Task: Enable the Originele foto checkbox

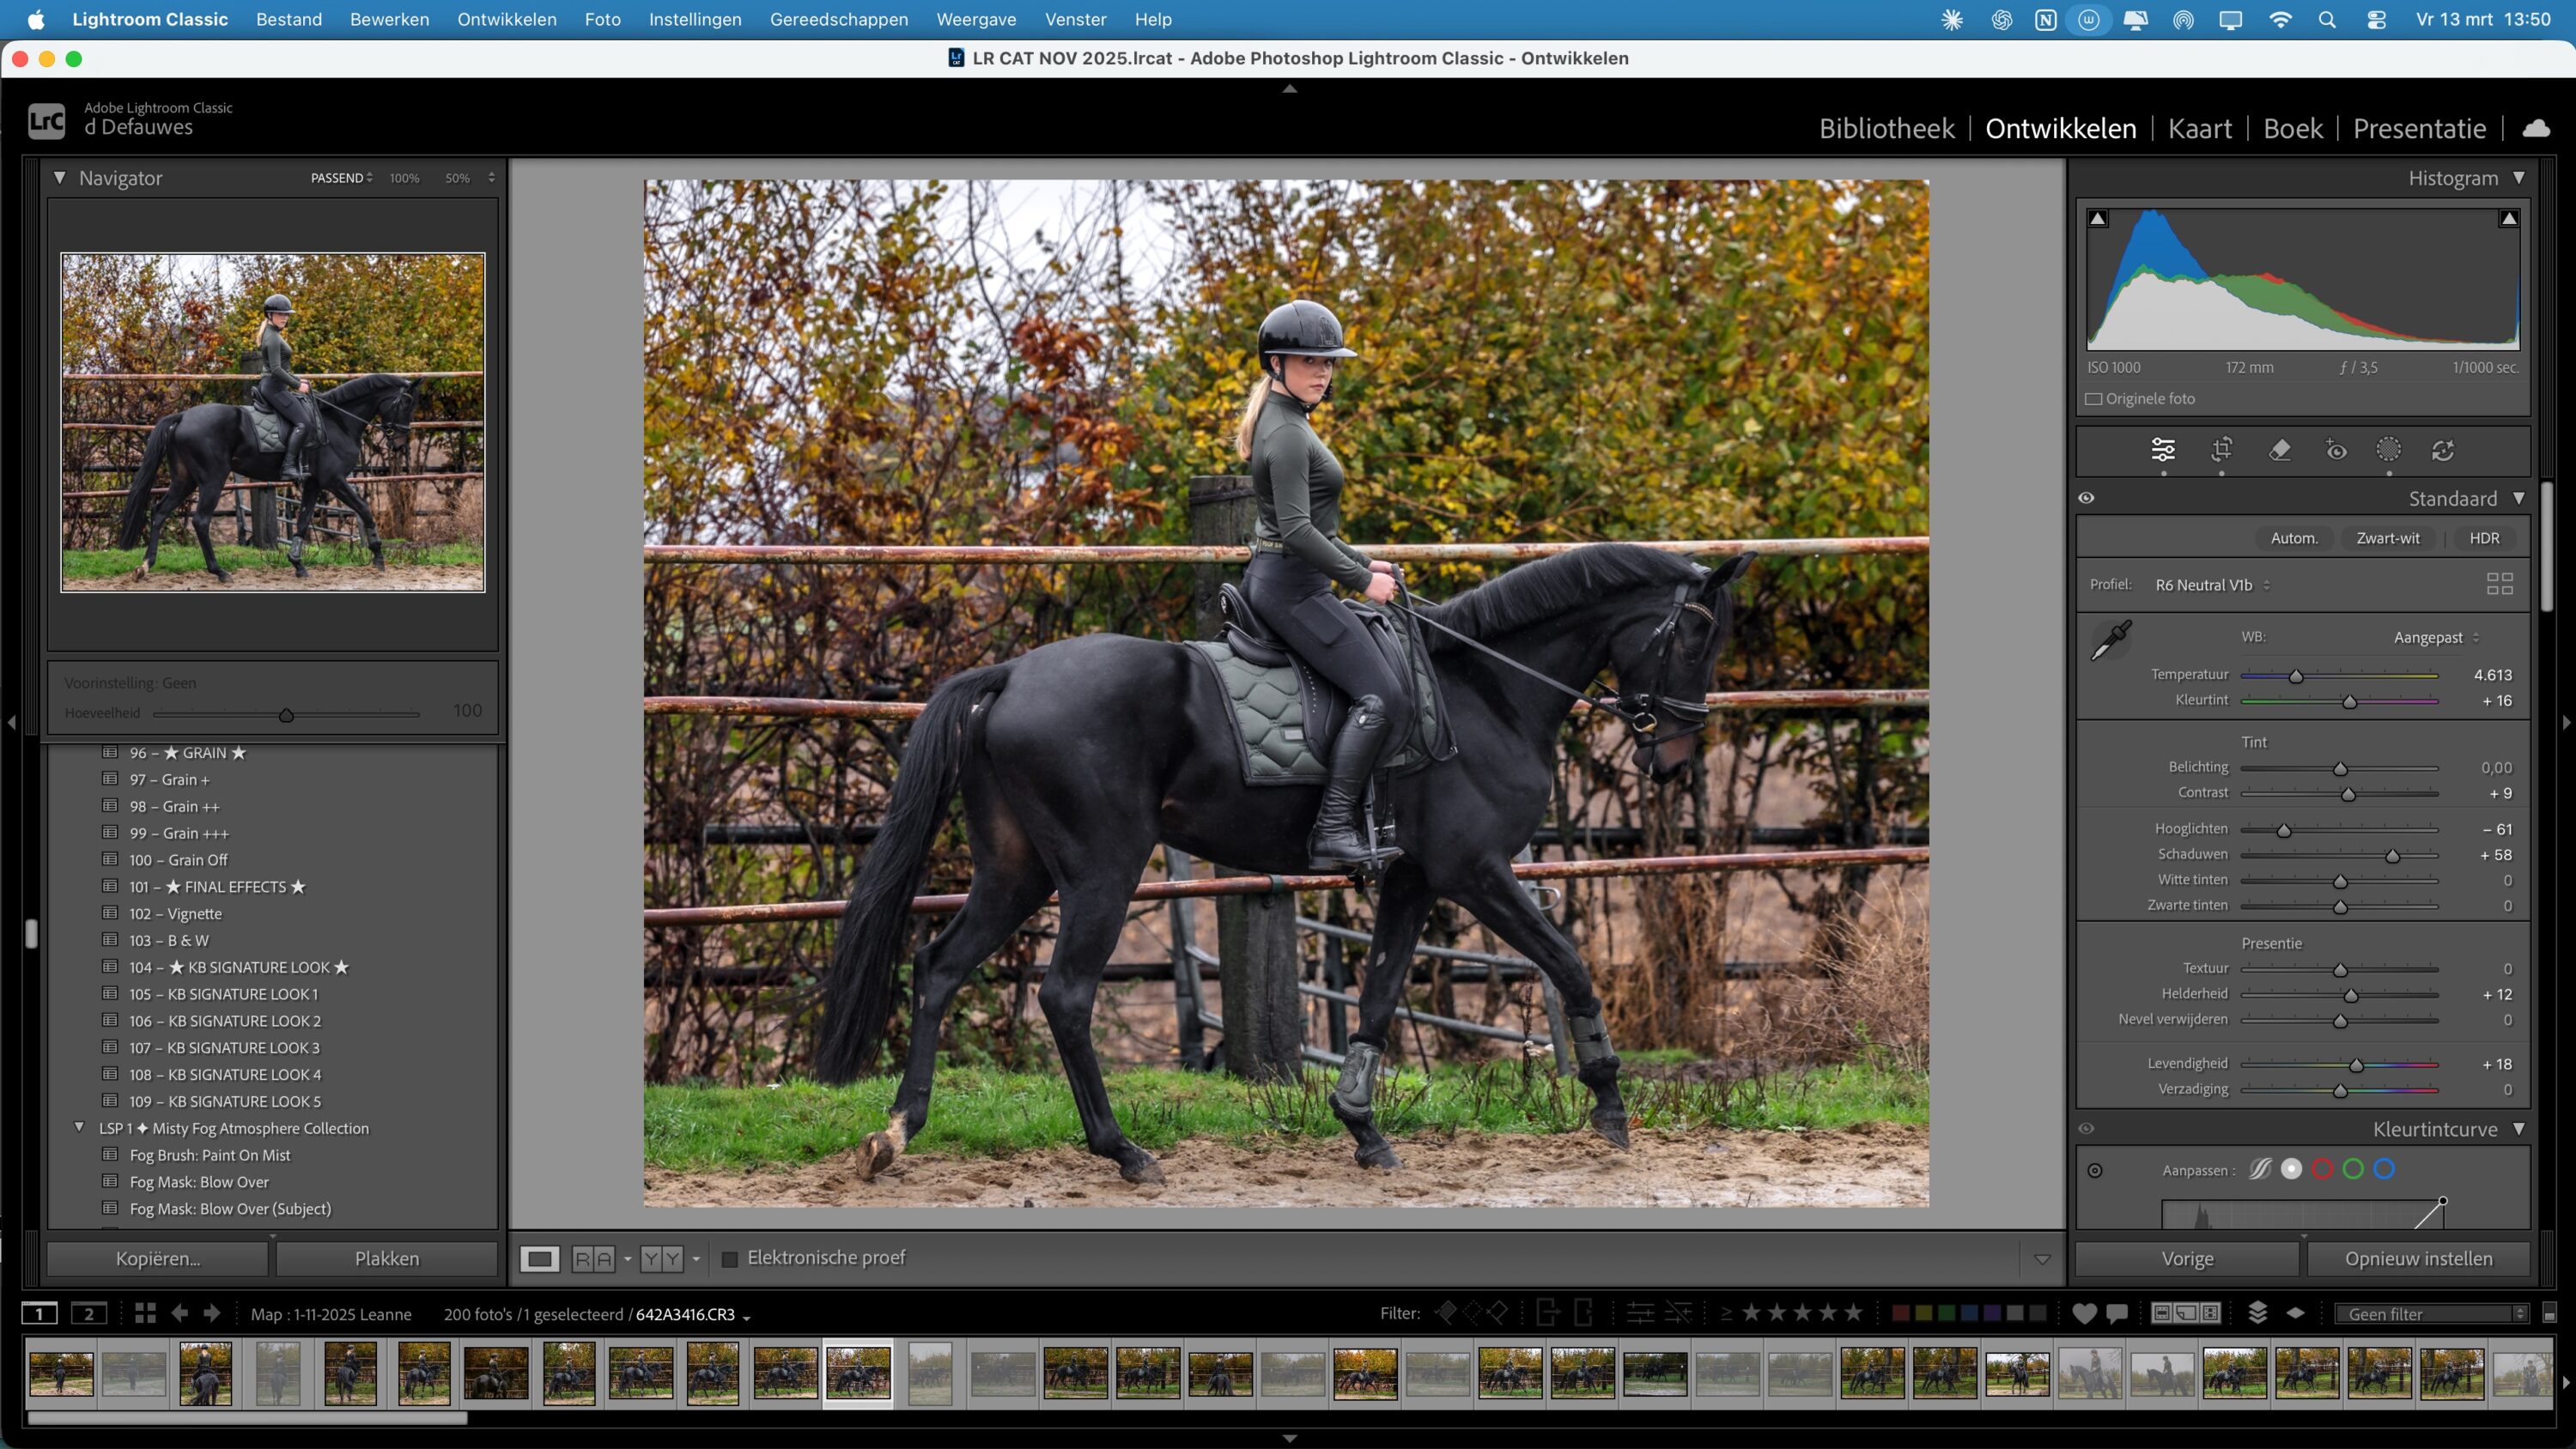Action: (x=2095, y=398)
